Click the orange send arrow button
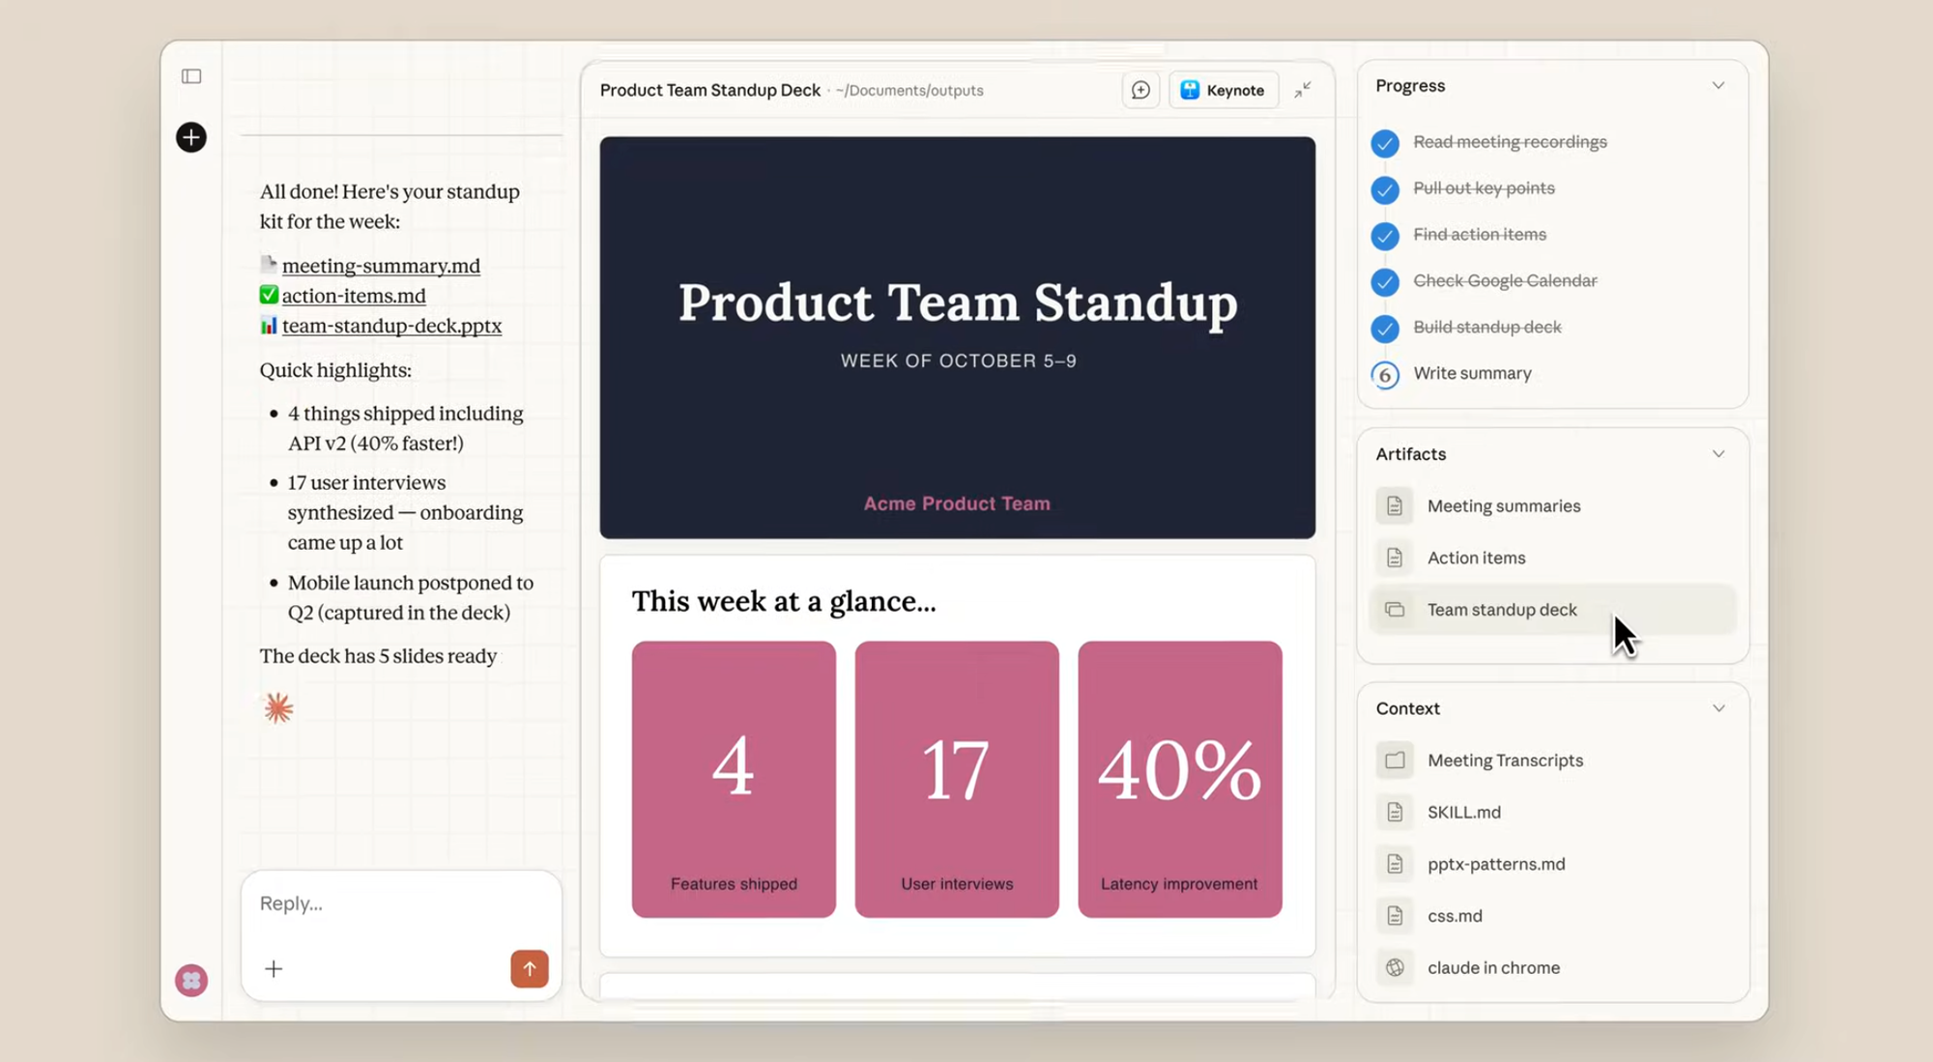 529,968
